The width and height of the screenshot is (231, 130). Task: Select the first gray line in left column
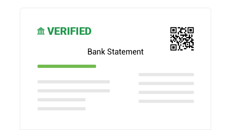click(73, 82)
